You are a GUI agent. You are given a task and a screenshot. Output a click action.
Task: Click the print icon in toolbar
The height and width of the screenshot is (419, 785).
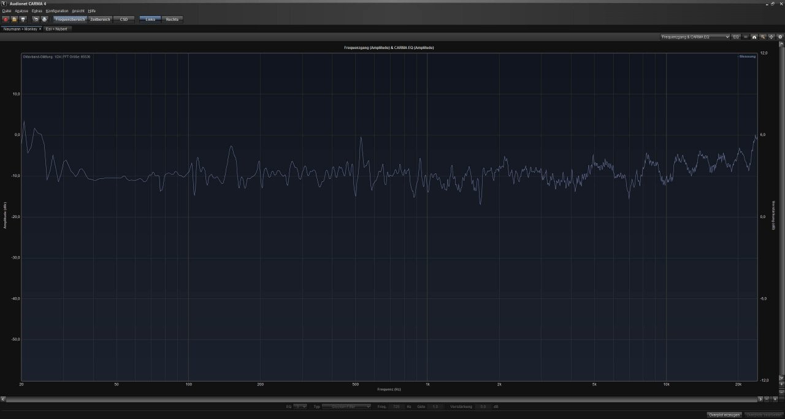click(x=44, y=20)
